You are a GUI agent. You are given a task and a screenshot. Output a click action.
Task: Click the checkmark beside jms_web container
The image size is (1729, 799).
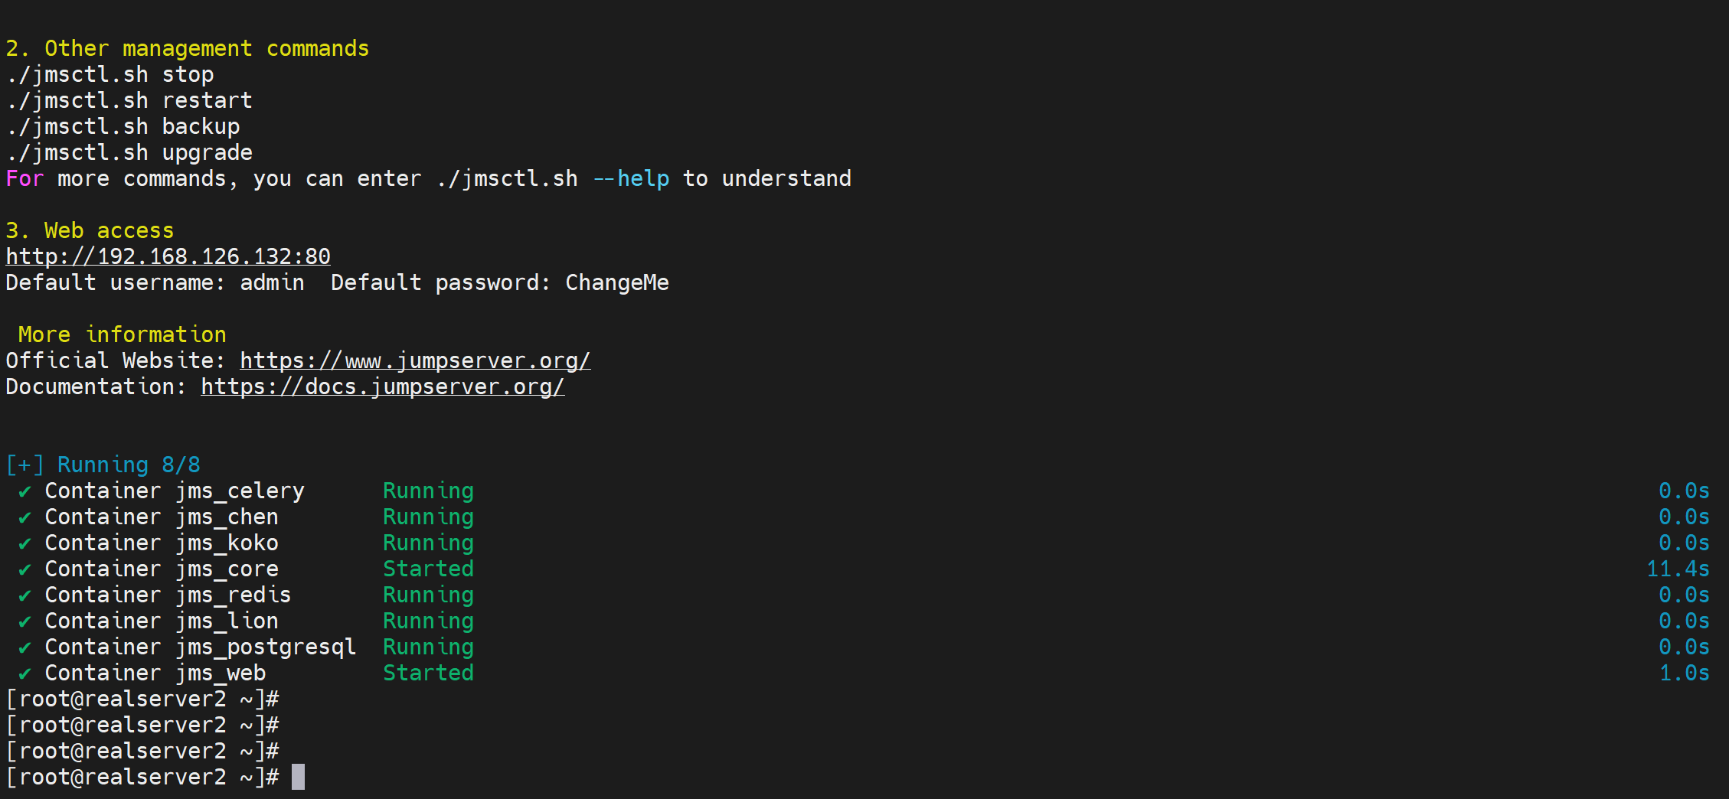[25, 673]
